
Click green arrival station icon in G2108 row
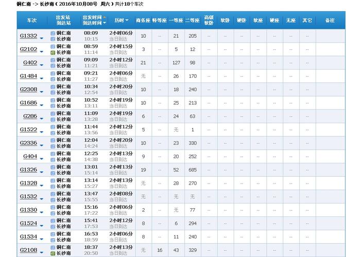coord(53,253)
